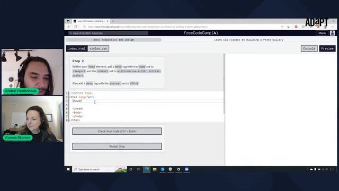Open File Explorer from the taskbar
This screenshot has width=339, height=191.
pyautogui.click(x=155, y=169)
